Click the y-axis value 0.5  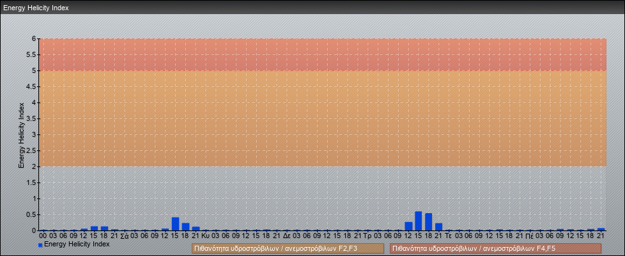(31, 214)
